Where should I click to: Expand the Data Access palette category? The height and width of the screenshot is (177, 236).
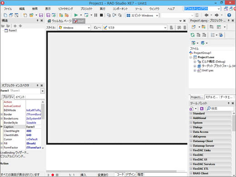tap(191, 132)
